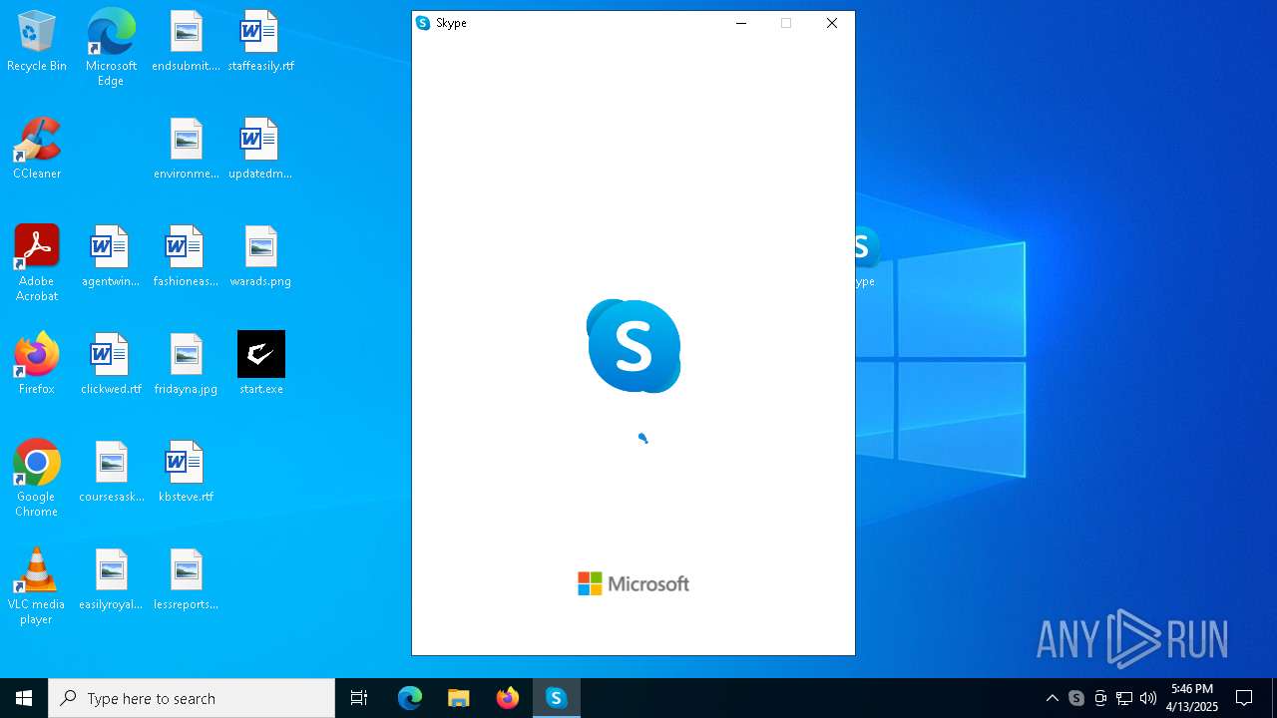
Task: Open the volume control tray icon
Action: pos(1148,698)
